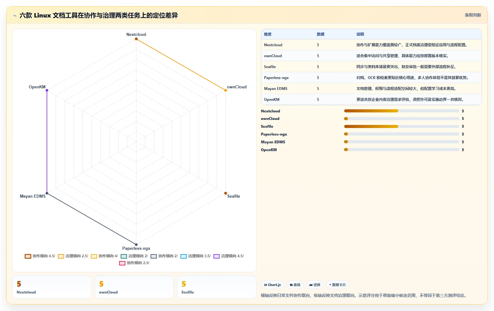Click the ownCloud axis label on the radar

[237, 87]
